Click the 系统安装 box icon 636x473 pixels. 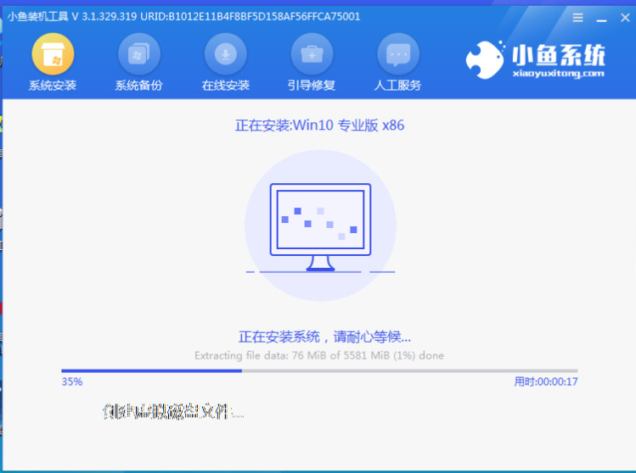[53, 55]
